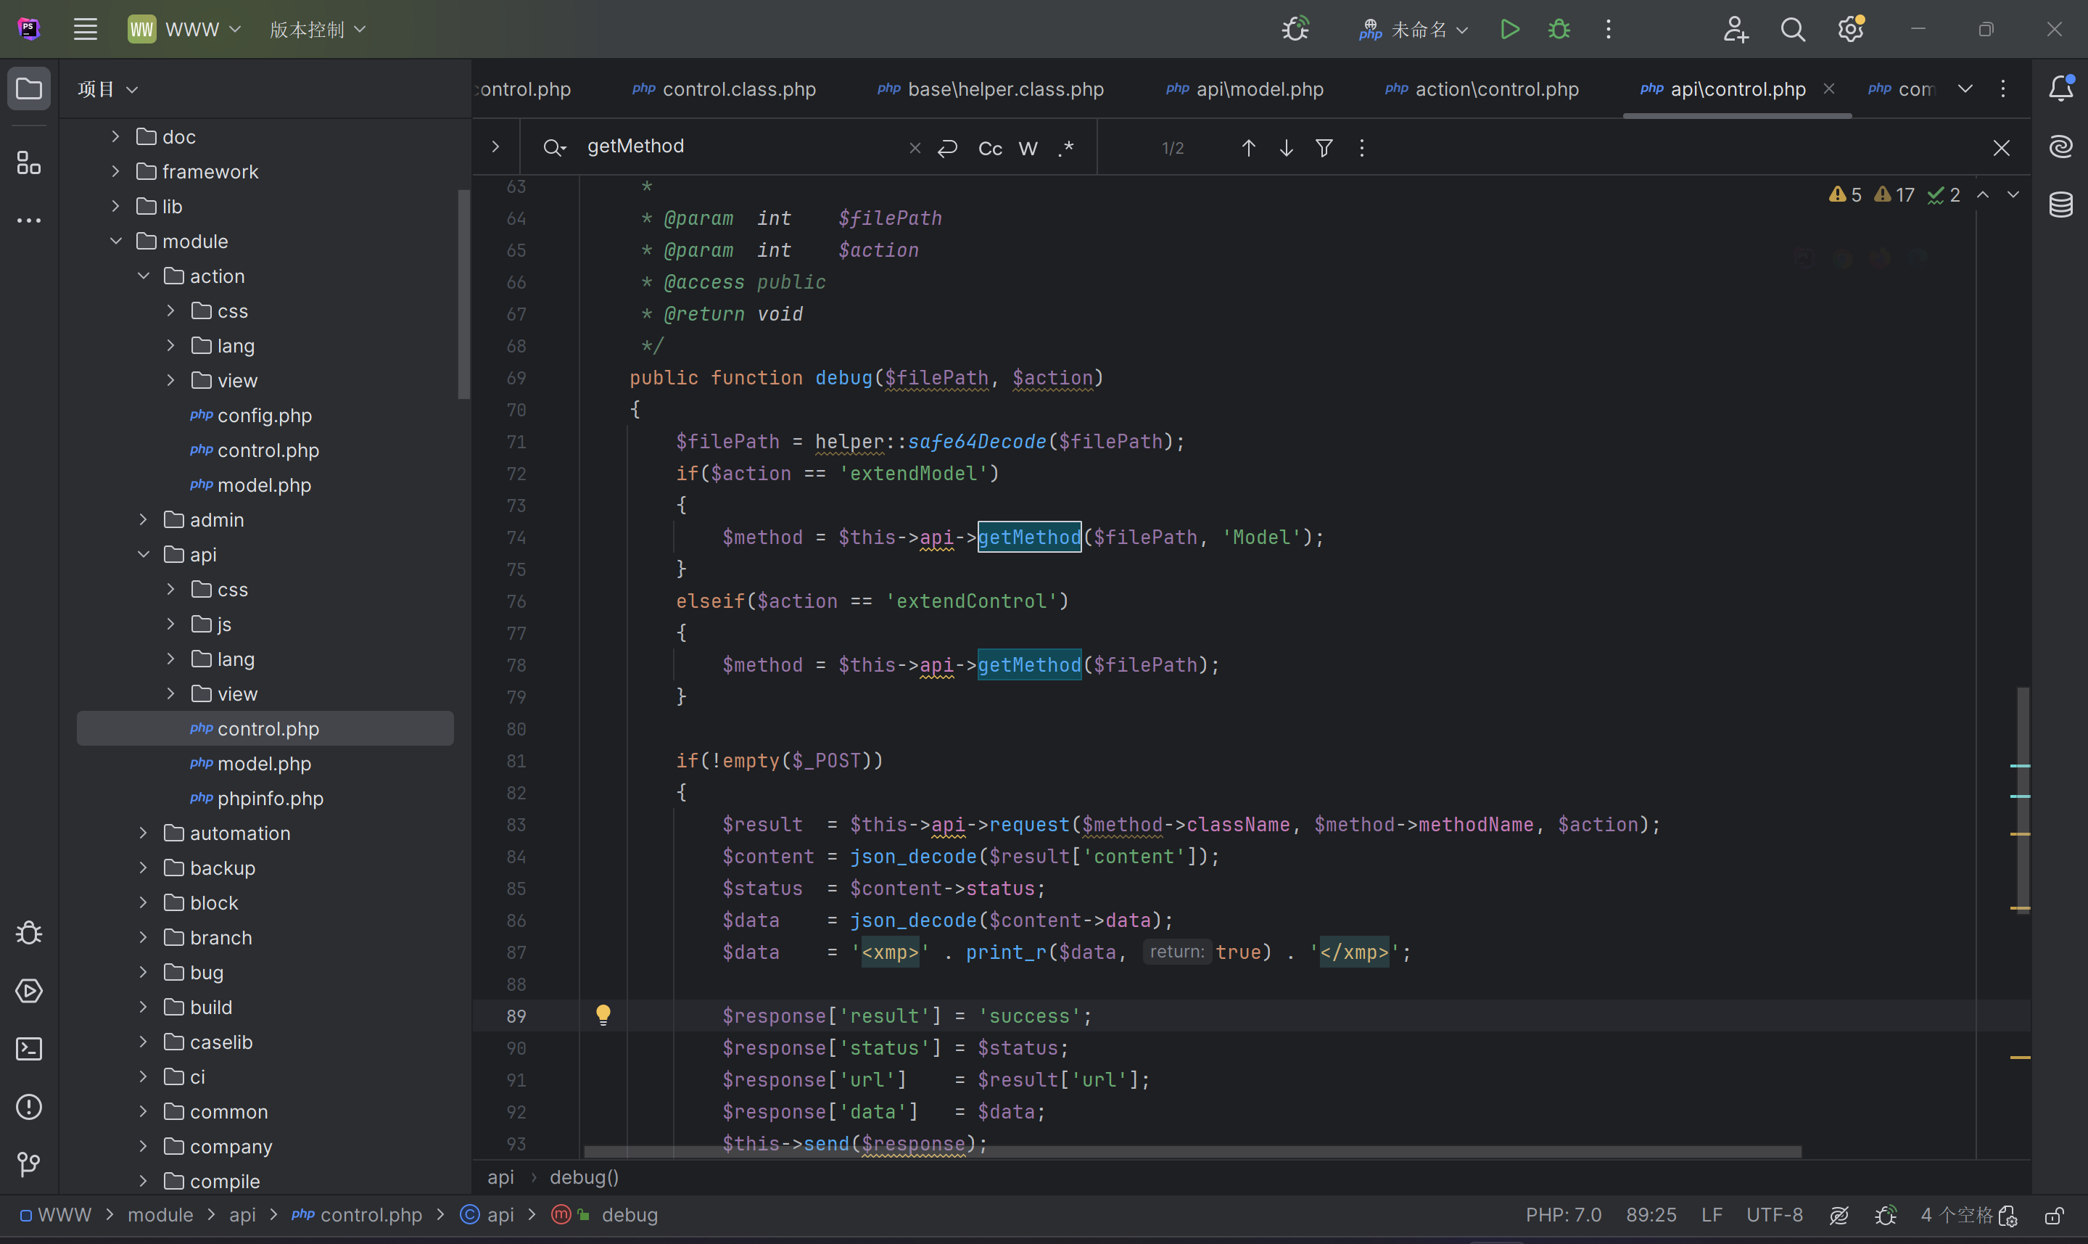Open the Problems tool window
The height and width of the screenshot is (1244, 2088).
[x=28, y=1106]
